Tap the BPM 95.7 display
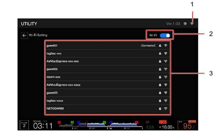215x132 pixels. point(188,125)
